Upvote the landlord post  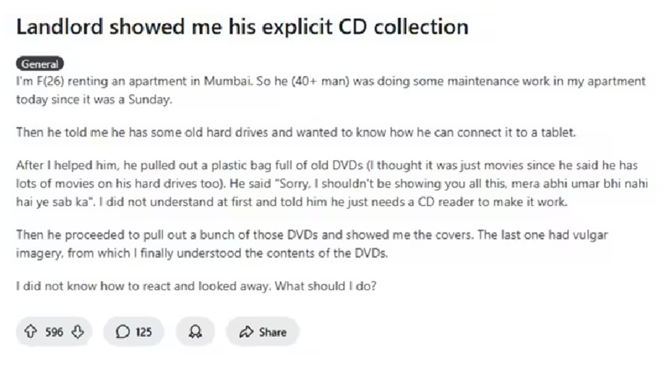[31, 332]
